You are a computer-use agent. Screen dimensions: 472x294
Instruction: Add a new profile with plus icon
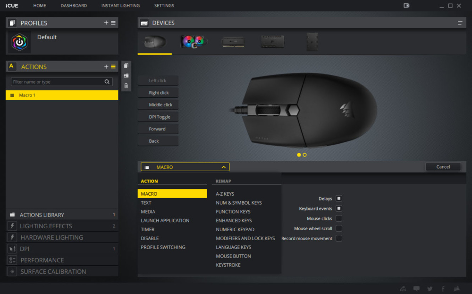point(106,23)
